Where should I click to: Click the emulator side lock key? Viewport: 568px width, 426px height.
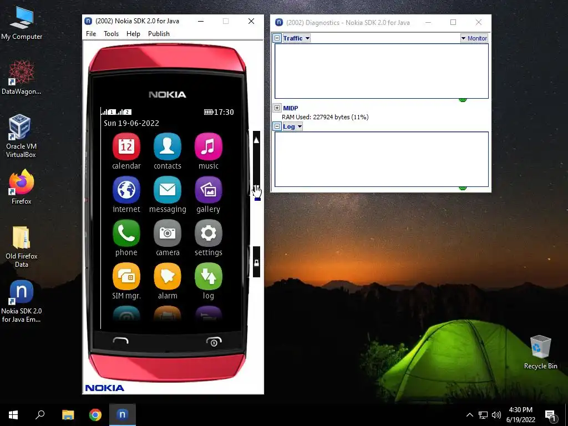click(256, 262)
